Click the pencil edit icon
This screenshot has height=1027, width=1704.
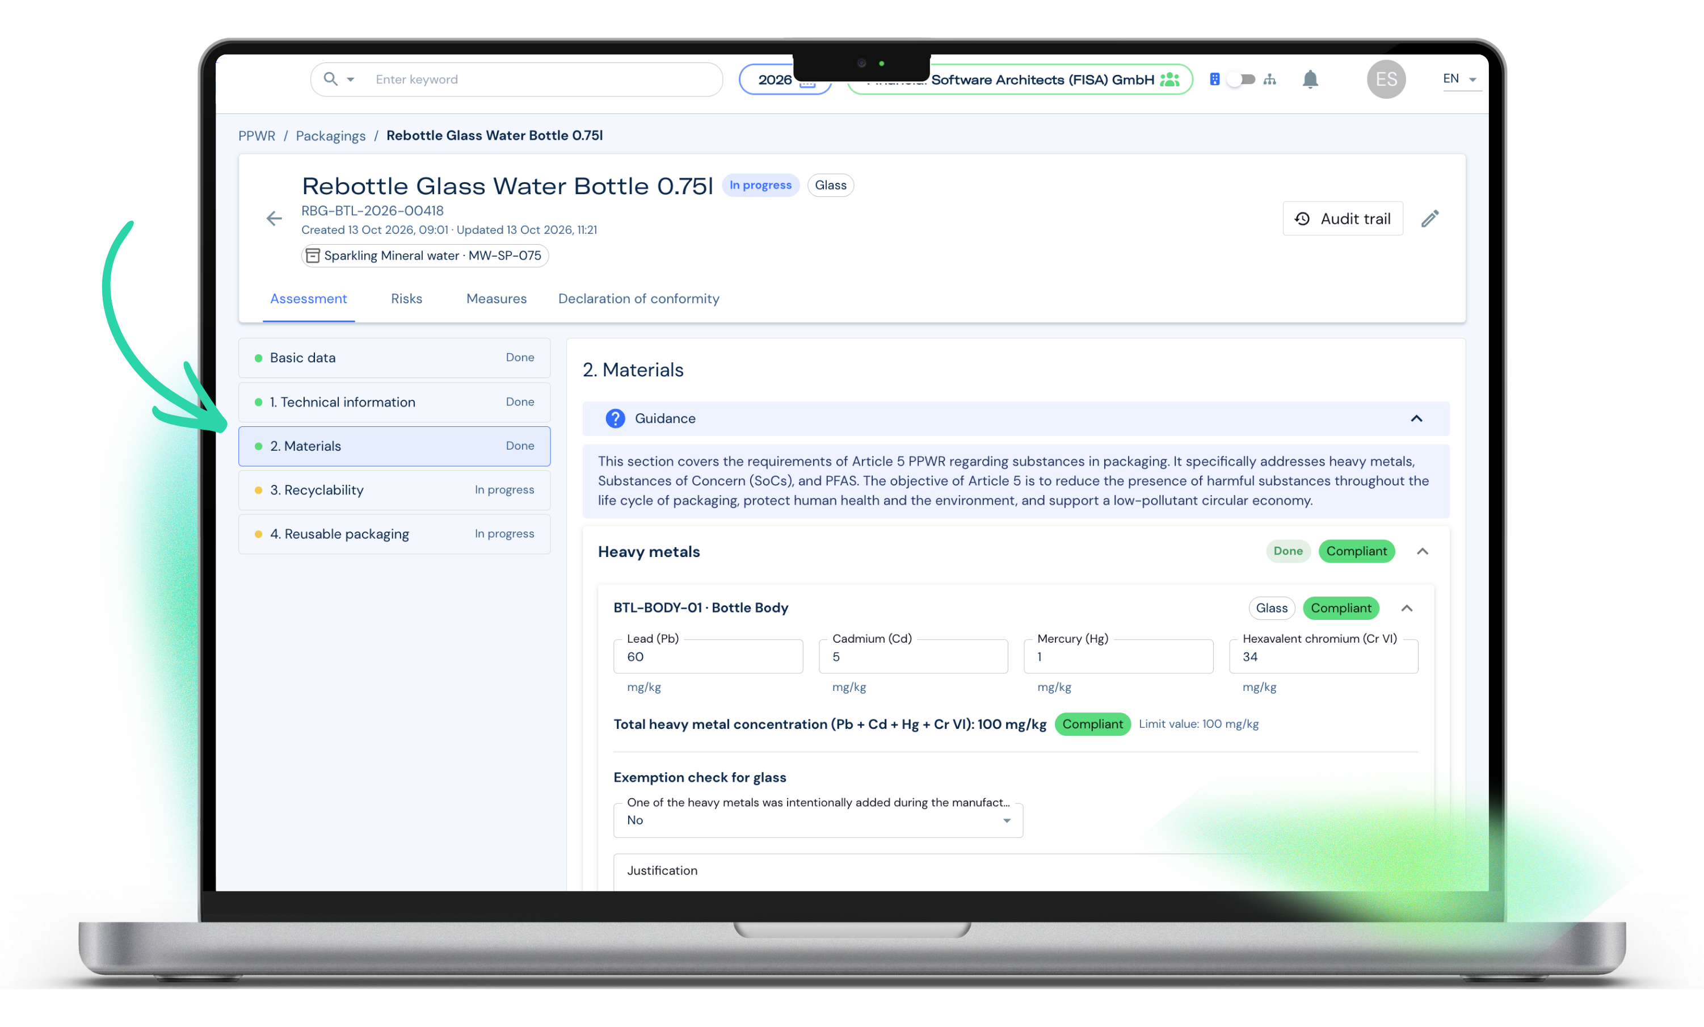pos(1429,219)
